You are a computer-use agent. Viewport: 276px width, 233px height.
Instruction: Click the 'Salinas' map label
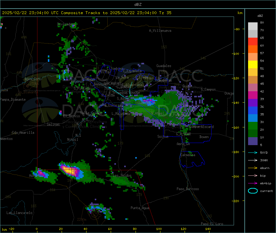pos(53,124)
